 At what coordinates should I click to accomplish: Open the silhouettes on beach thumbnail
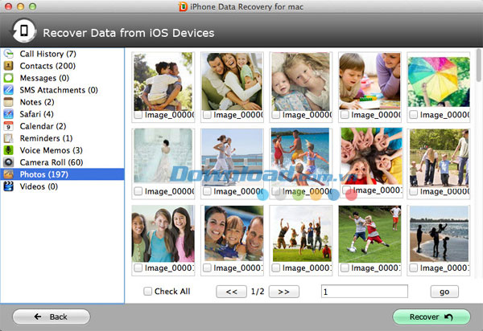click(439, 234)
